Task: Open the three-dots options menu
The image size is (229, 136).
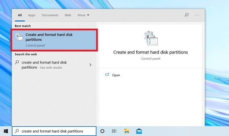Action: 197,15
